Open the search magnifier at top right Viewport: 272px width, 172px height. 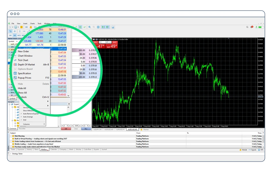click(247, 27)
